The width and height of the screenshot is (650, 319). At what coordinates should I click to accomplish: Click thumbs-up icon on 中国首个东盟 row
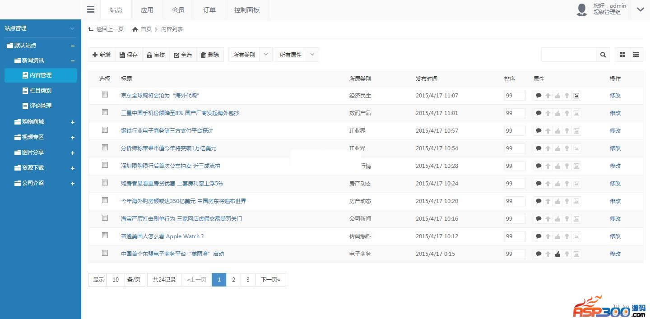tap(557, 254)
